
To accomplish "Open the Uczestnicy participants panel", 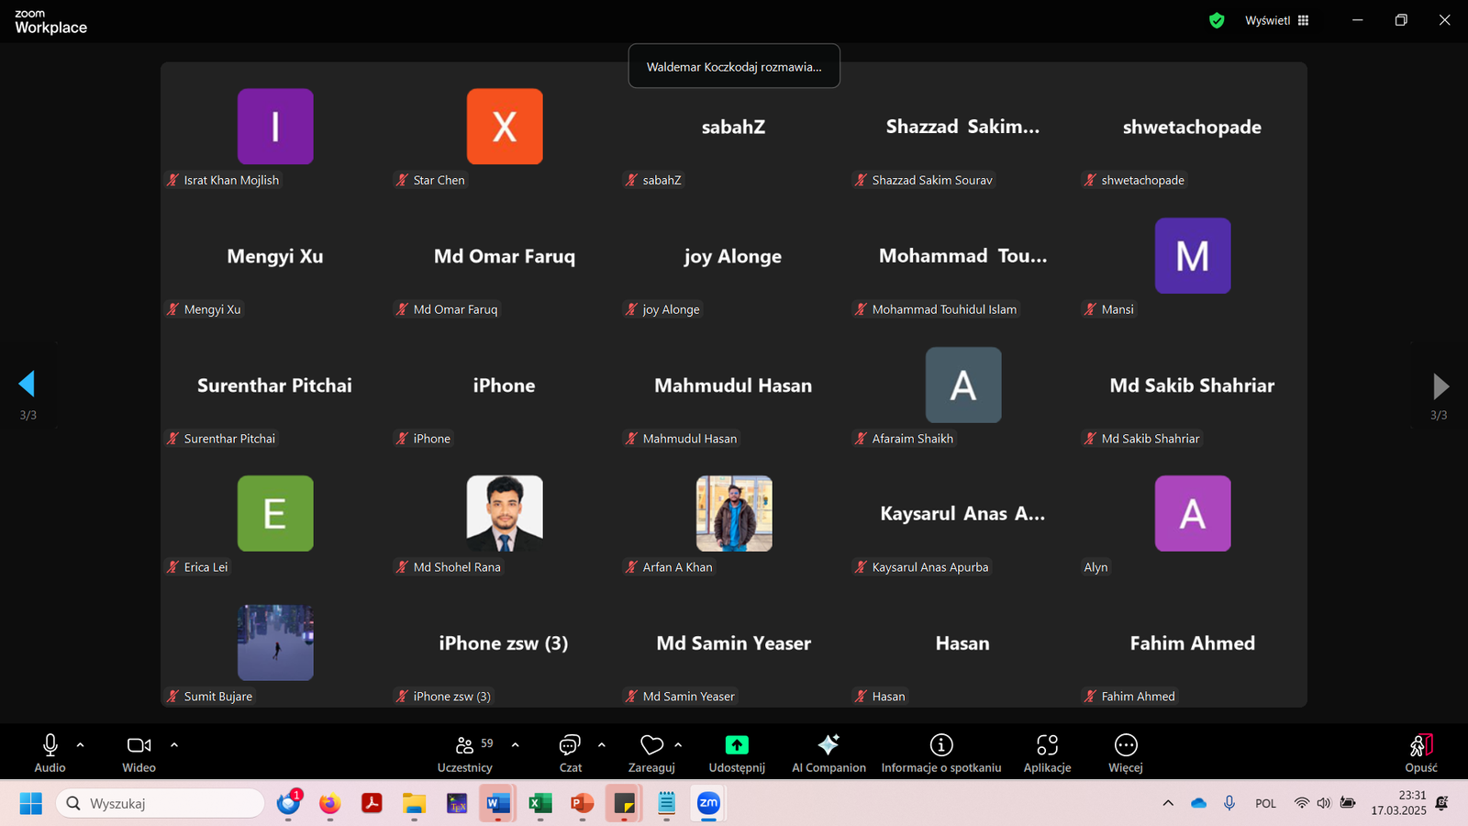I will point(465,753).
